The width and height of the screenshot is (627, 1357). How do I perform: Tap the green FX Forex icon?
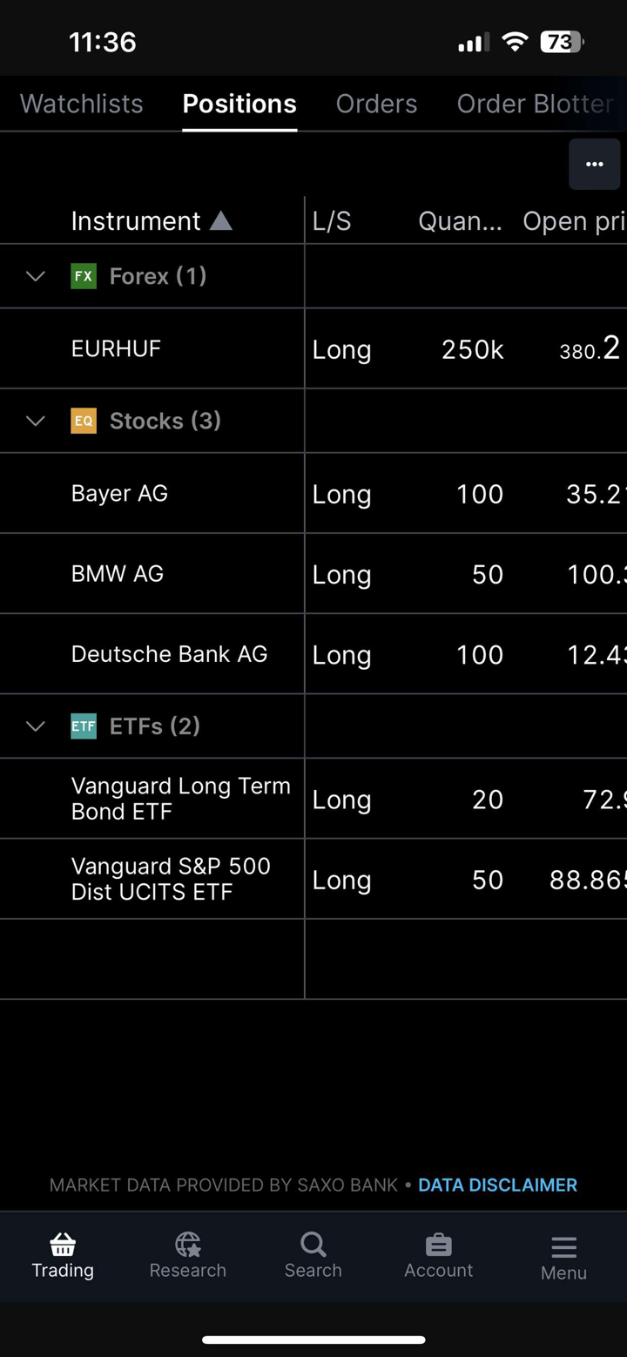(84, 277)
